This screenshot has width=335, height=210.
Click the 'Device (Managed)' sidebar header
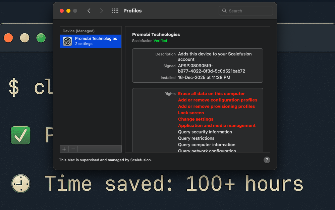pos(78,31)
